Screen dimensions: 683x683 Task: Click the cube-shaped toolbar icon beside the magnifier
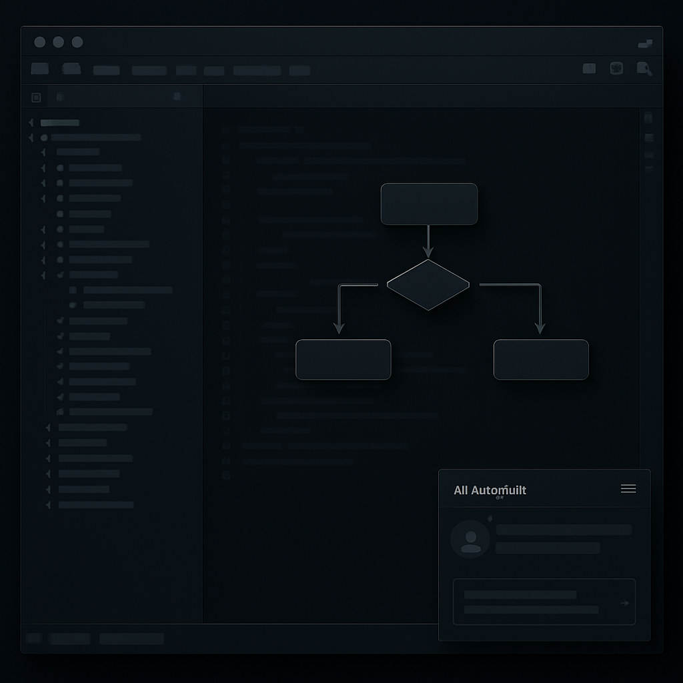[616, 69]
